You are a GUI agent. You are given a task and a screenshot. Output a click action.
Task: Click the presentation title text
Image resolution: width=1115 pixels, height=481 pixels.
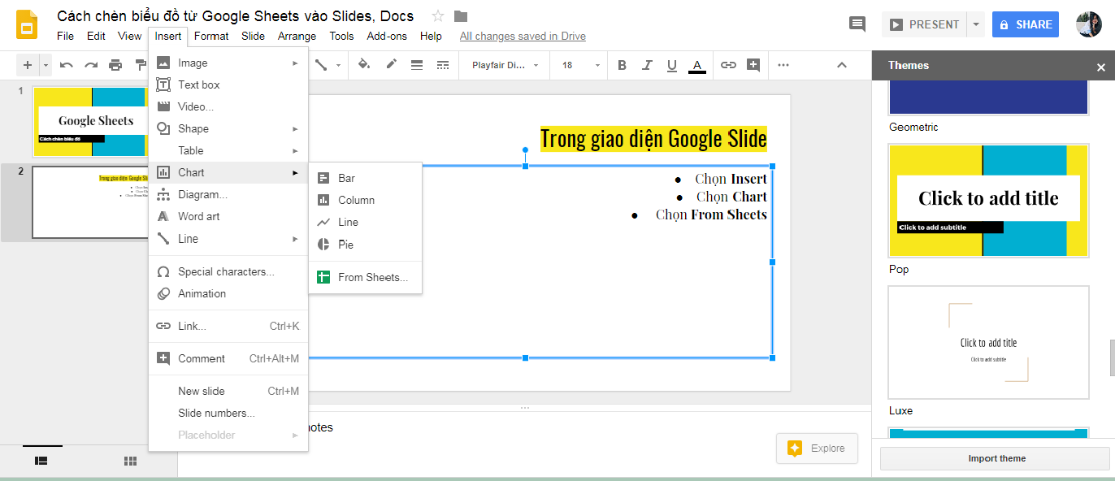pyautogui.click(x=236, y=16)
